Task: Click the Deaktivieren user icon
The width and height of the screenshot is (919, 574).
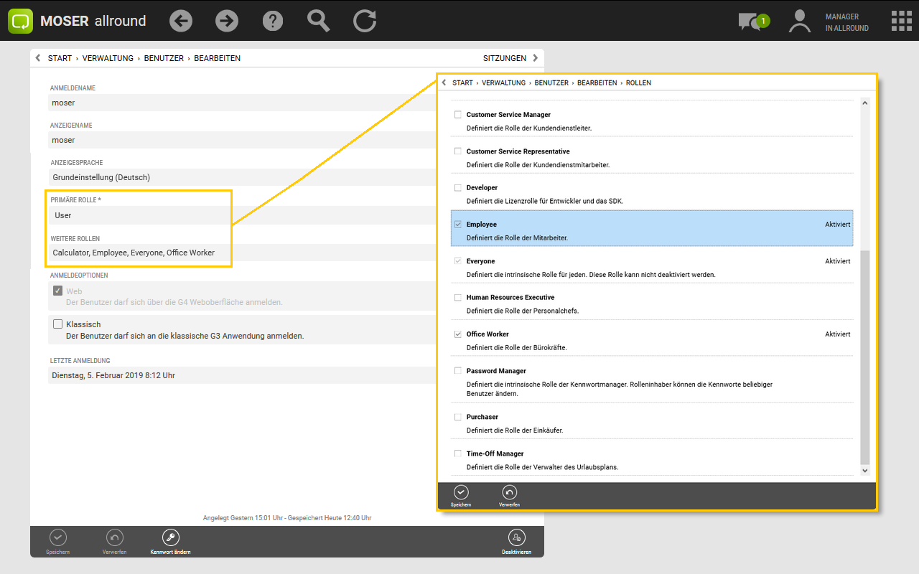Action: coord(516,537)
